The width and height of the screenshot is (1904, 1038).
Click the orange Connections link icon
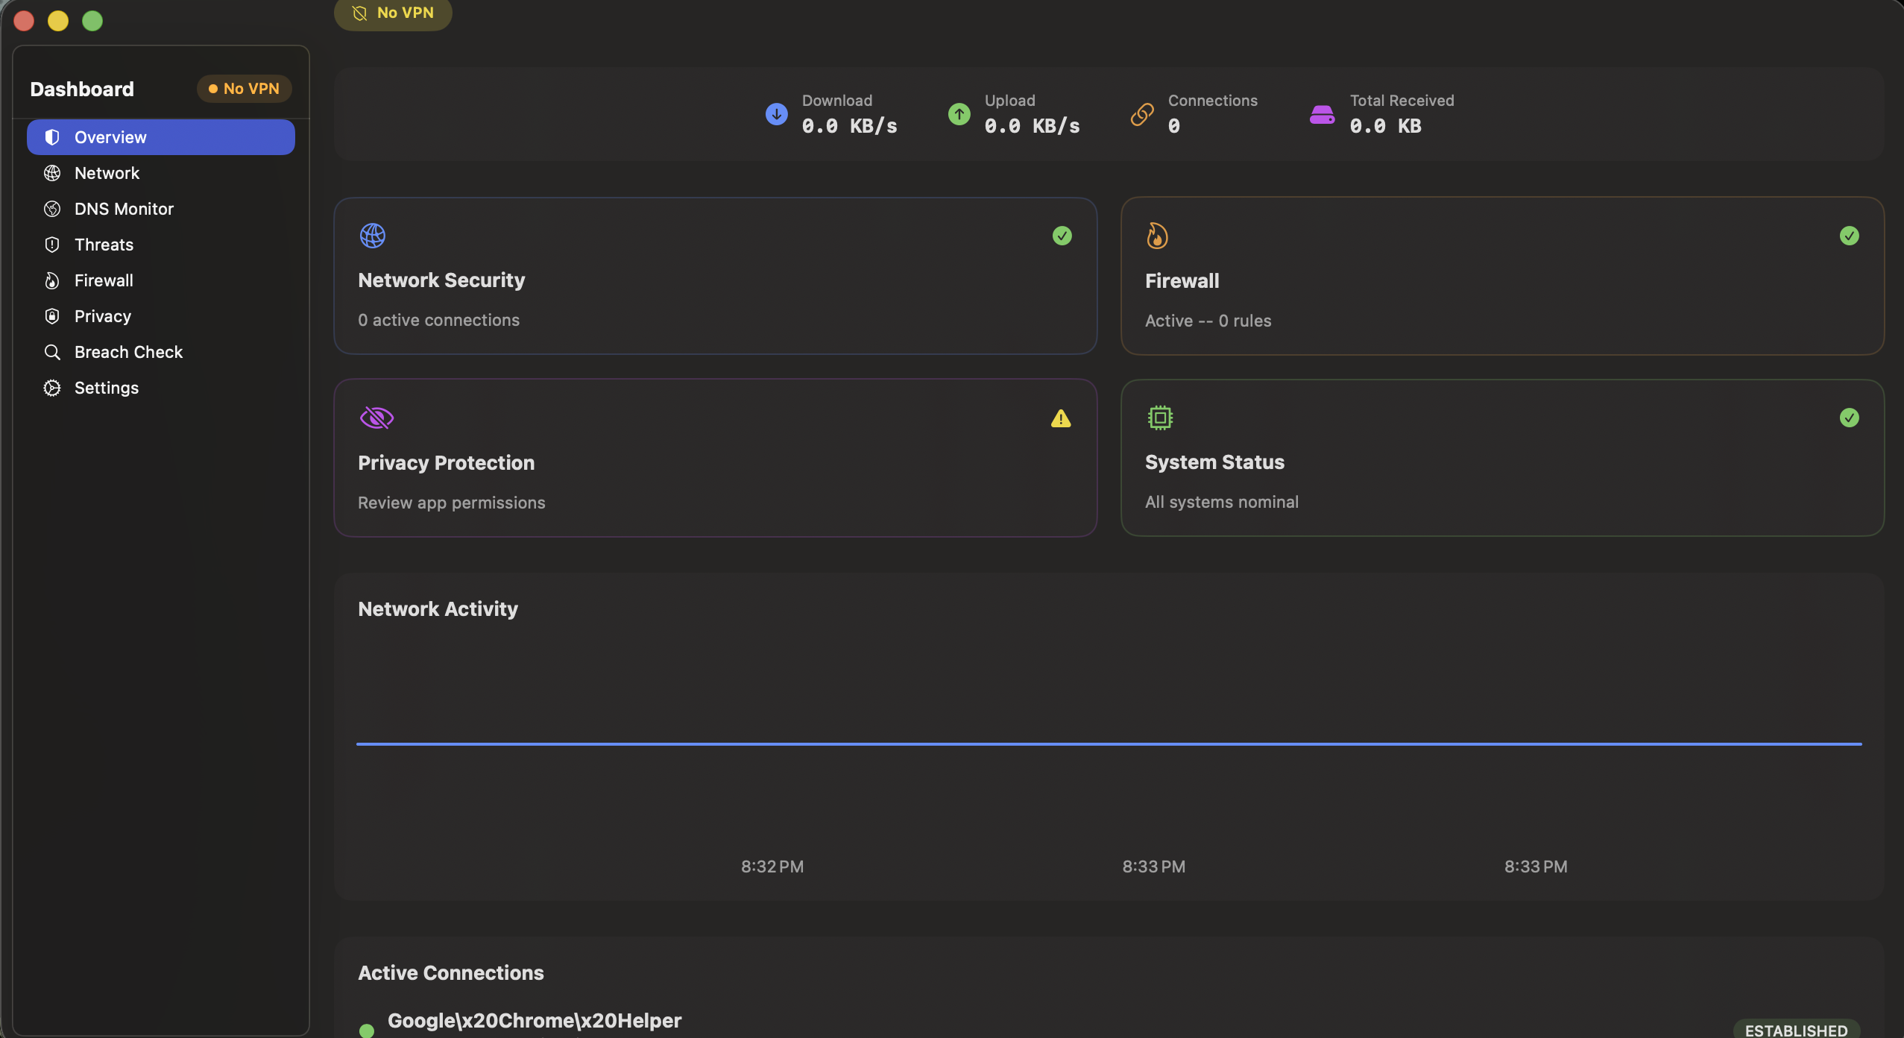point(1142,114)
